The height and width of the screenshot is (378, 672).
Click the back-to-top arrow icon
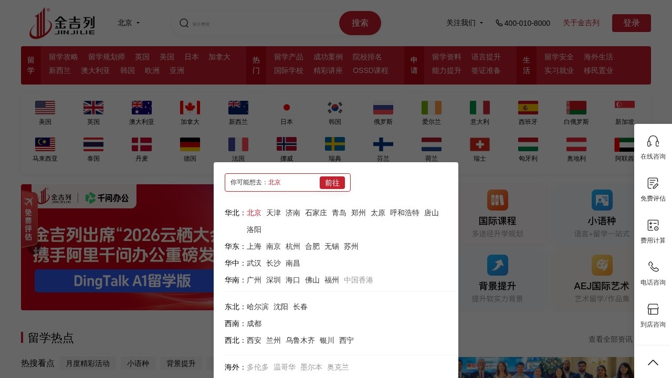[x=653, y=362]
